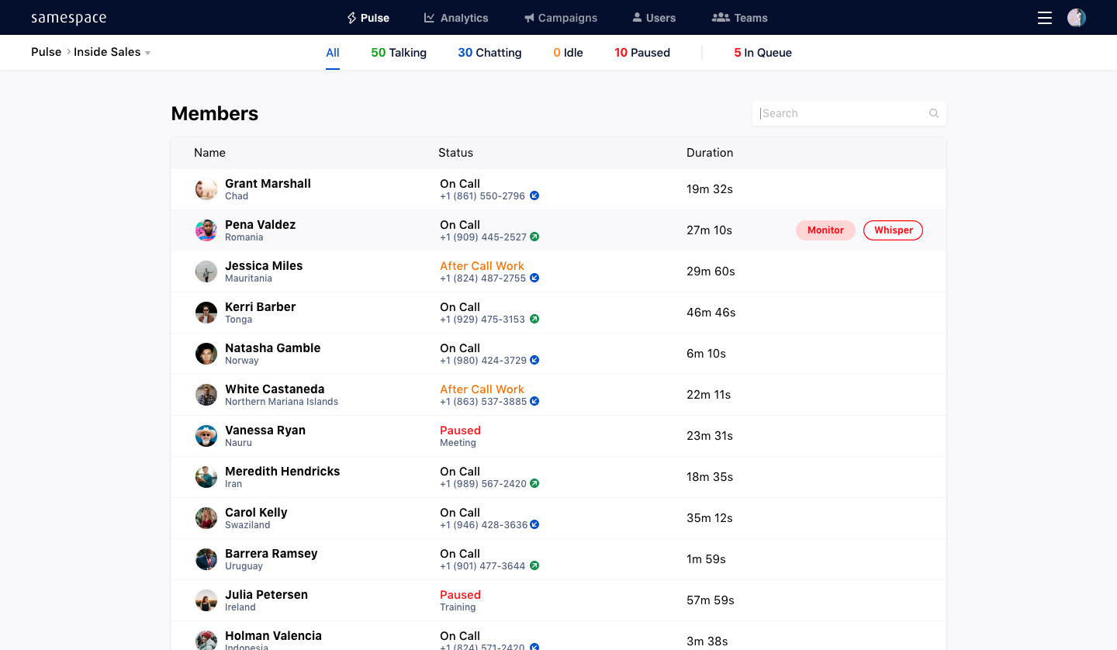
Task: Open the Pulse navigation tab
Action: click(368, 18)
